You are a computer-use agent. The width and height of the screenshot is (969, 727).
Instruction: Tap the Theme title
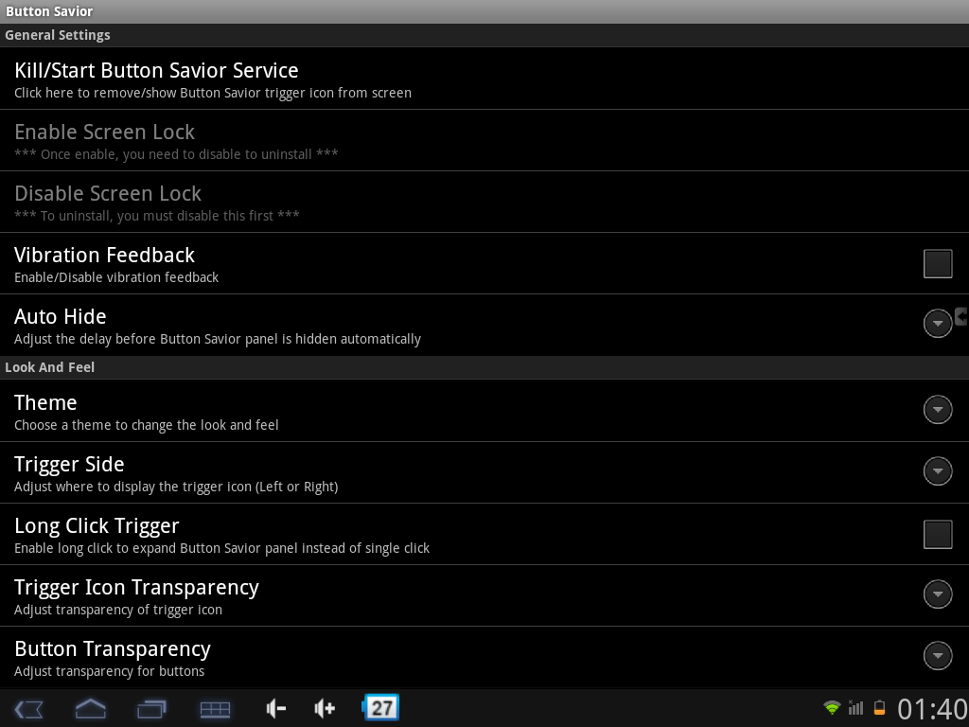pyautogui.click(x=45, y=402)
